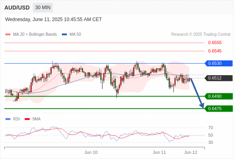234x159 pixels.
Task: Select the 0.6512 current price tag
Action: (x=219, y=78)
